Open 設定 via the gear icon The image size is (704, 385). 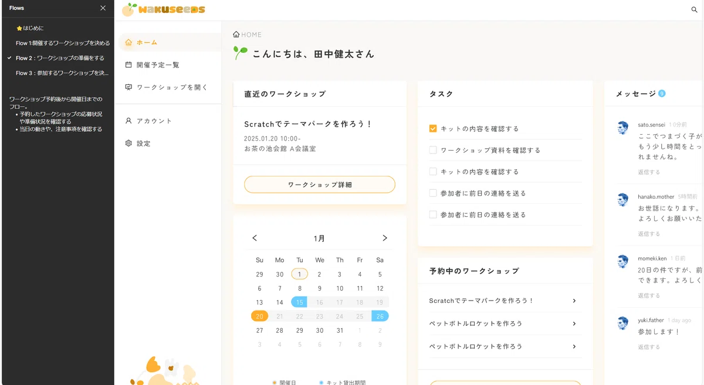point(128,143)
